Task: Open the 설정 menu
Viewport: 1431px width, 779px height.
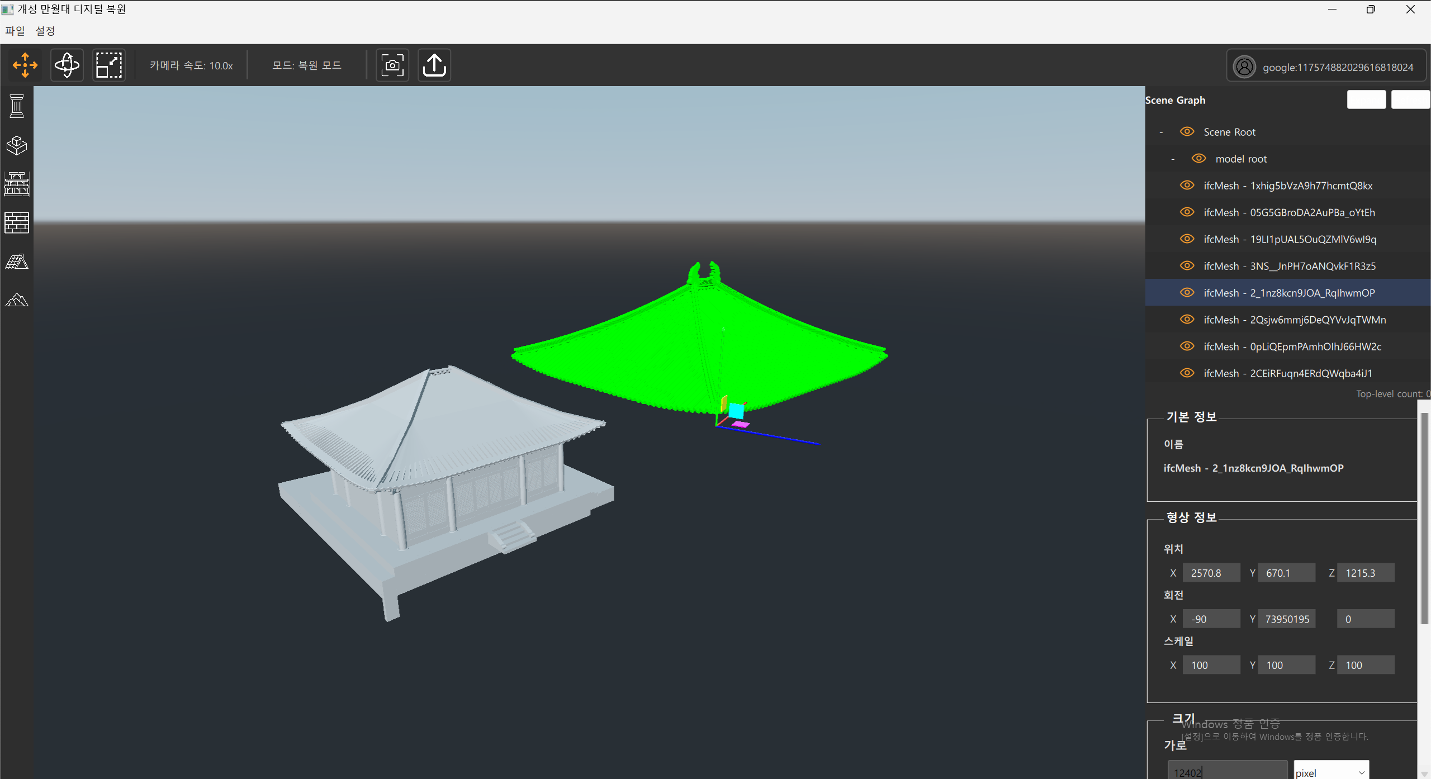Action: (x=45, y=31)
